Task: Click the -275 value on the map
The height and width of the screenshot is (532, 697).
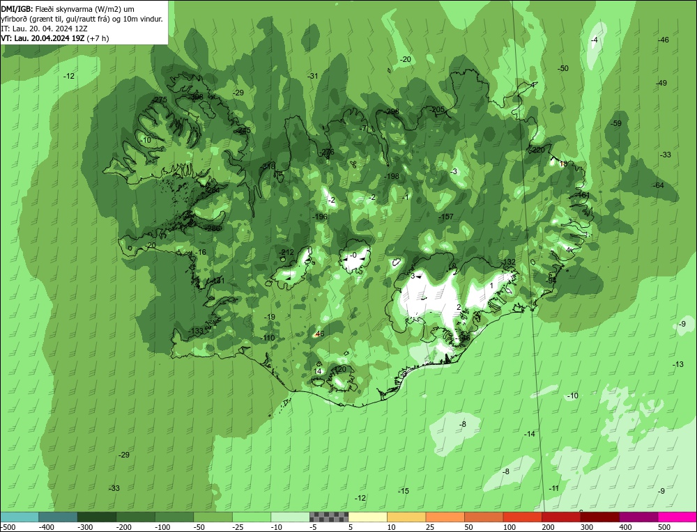Action: click(x=159, y=100)
